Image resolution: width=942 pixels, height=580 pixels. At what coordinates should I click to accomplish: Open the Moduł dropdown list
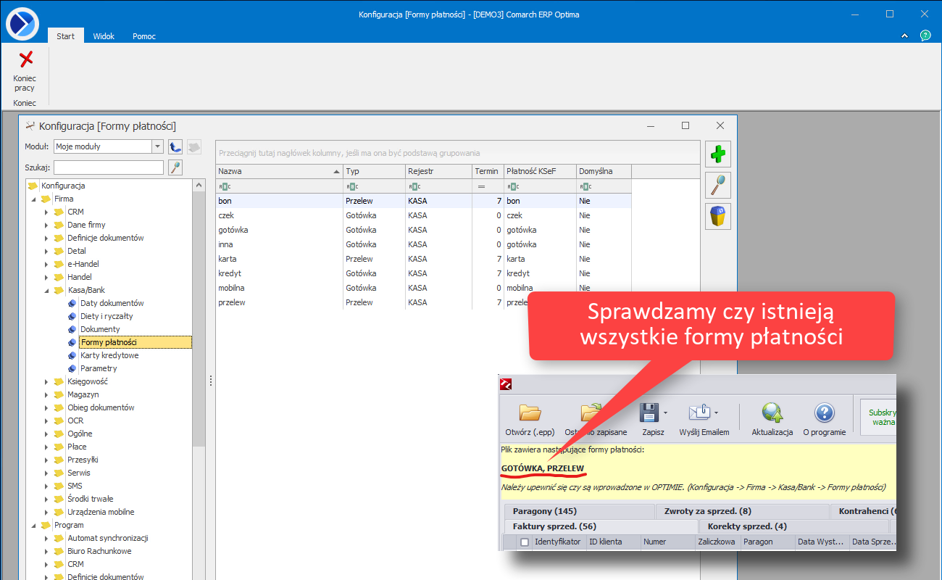click(157, 146)
